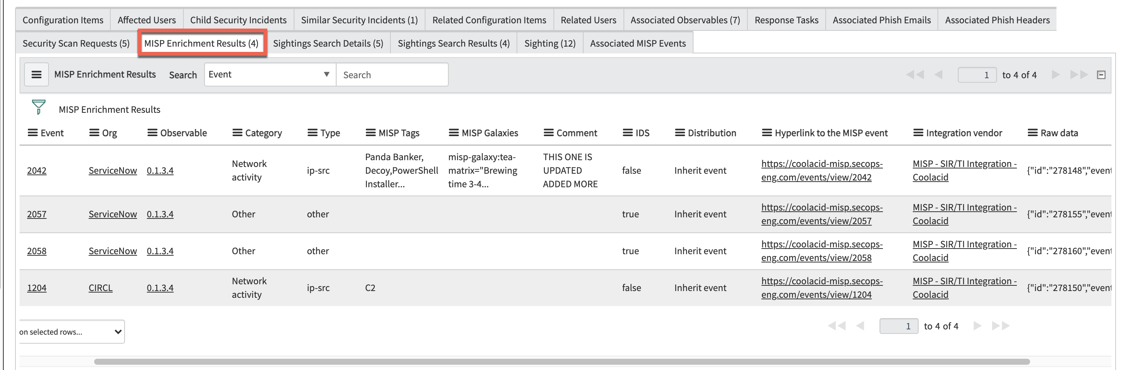Switch to Security Scan Requests (5) tab
1125x370 pixels.
(x=76, y=43)
